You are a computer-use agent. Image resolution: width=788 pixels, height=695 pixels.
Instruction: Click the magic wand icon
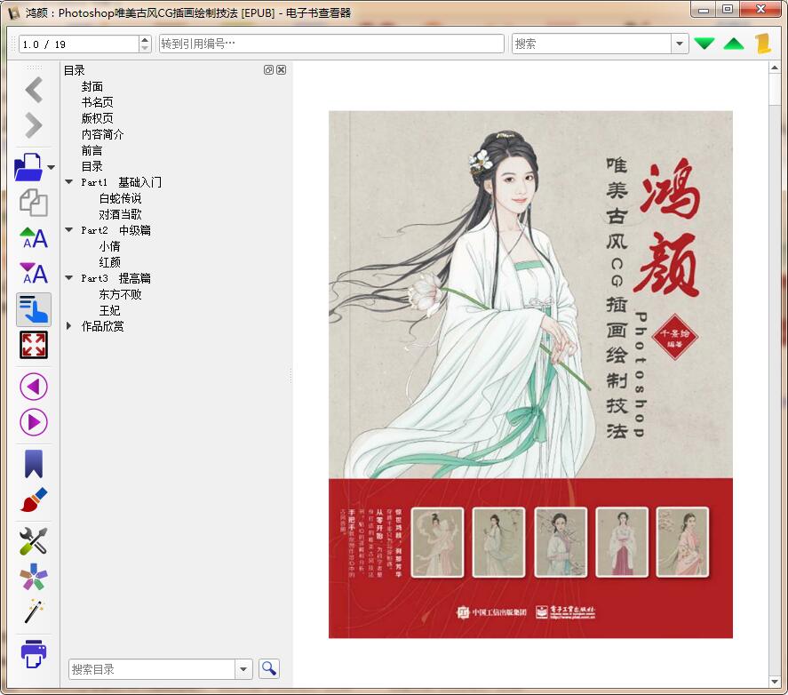(x=34, y=611)
